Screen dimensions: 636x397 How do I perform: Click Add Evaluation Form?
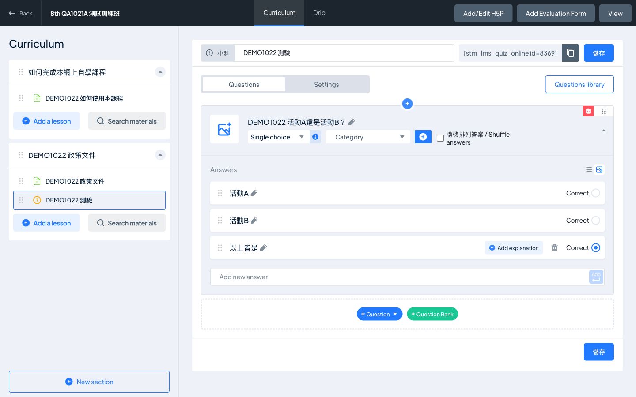[x=556, y=13]
